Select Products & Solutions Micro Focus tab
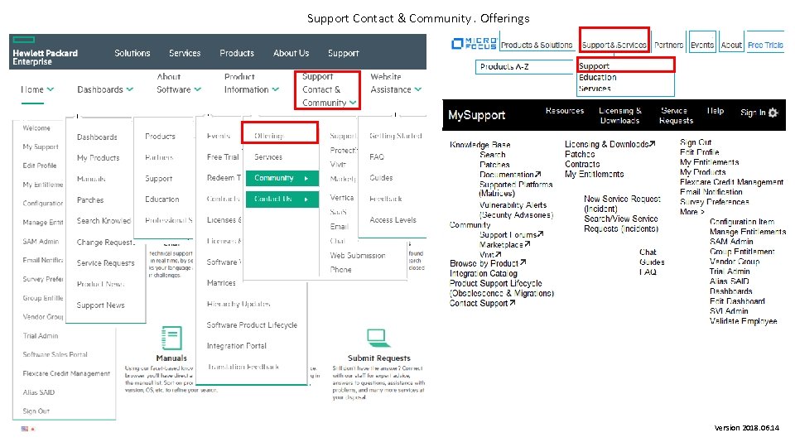The height and width of the screenshot is (447, 795). pos(537,45)
